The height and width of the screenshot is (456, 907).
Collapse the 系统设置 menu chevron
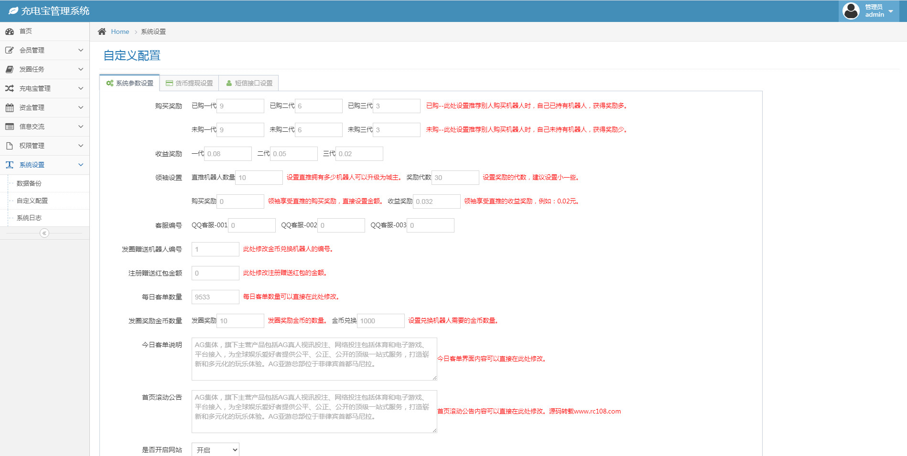coord(81,165)
